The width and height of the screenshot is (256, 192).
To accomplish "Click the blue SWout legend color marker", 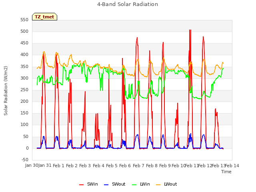I will [106, 185].
